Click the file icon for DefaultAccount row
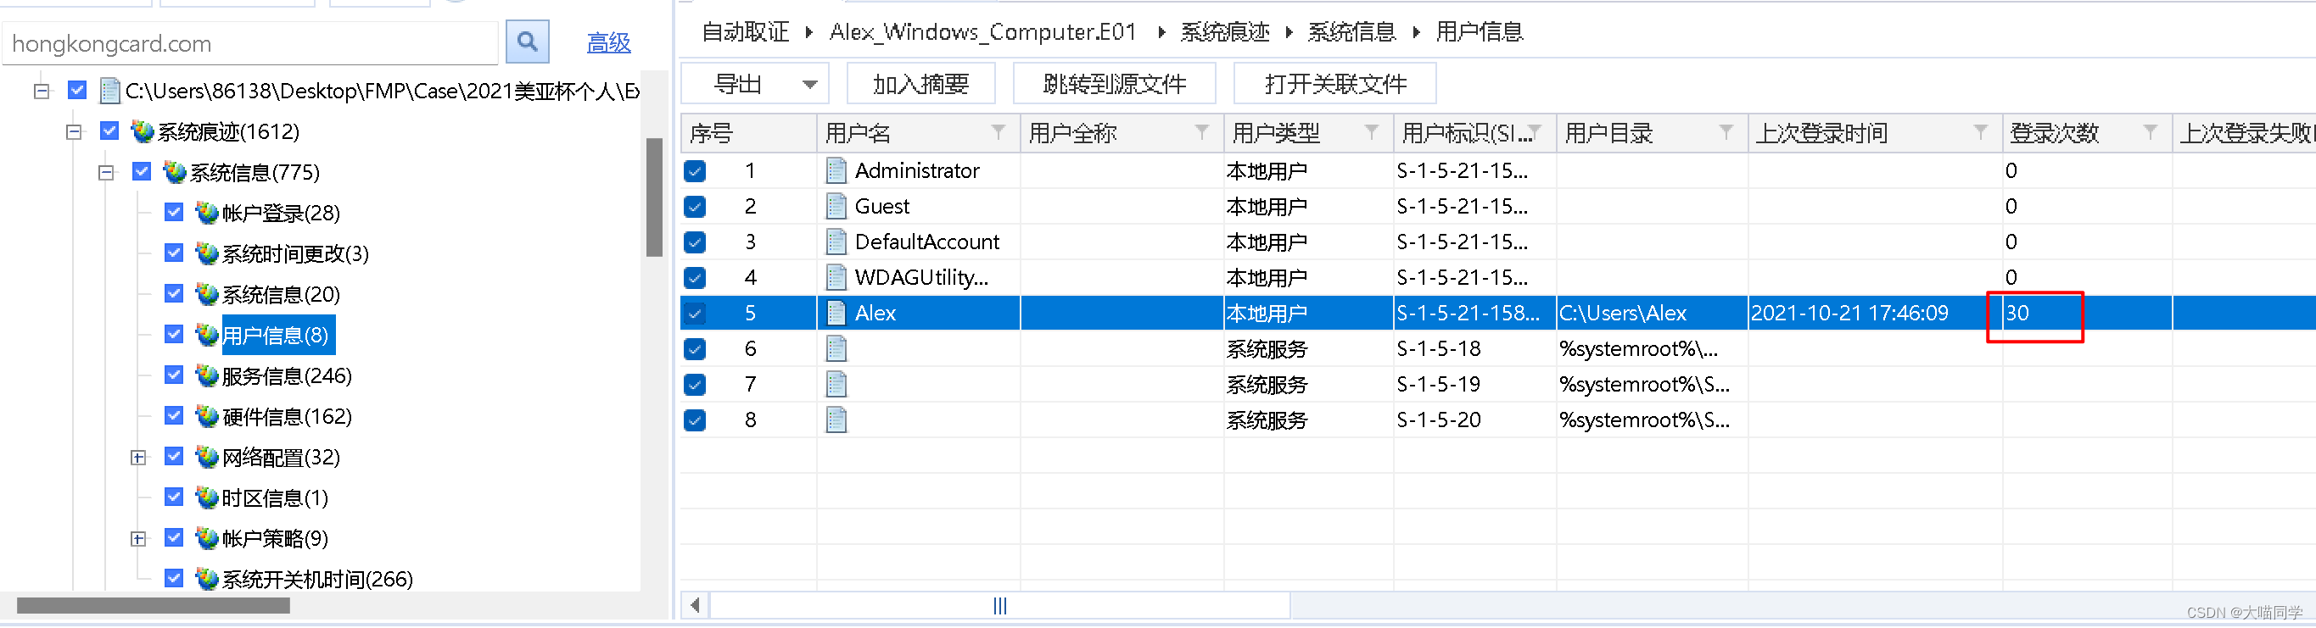Viewport: 2316px width, 628px height. (x=836, y=242)
